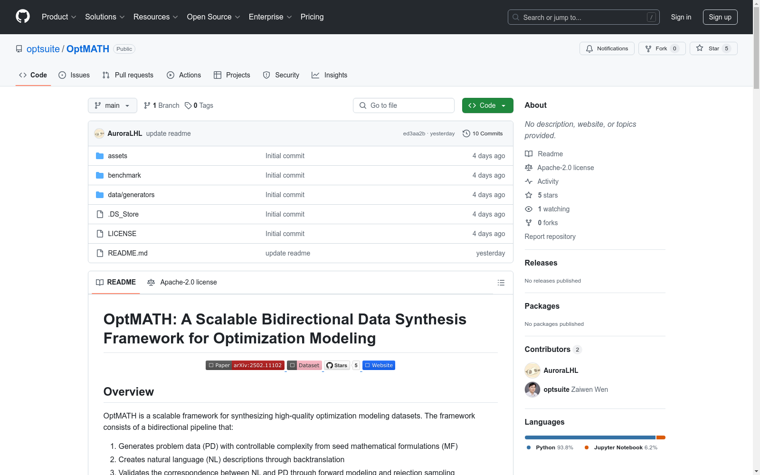Click the benchmark folder icon
760x475 pixels.
pyautogui.click(x=100, y=175)
